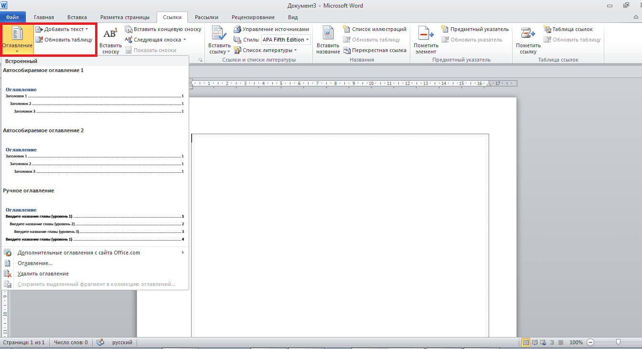
Task: Click Вставить концевую сноску
Action: (163, 30)
